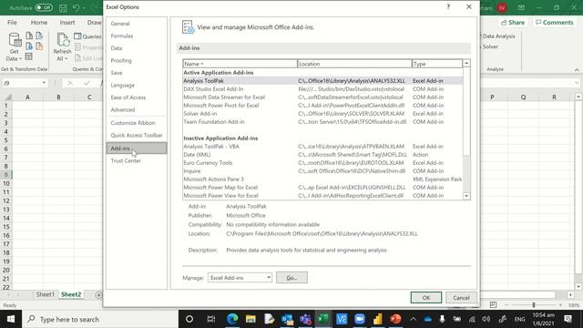Viewport: 583px width, 328px height.
Task: Switch to the Sheet2 tab
Action: point(71,294)
